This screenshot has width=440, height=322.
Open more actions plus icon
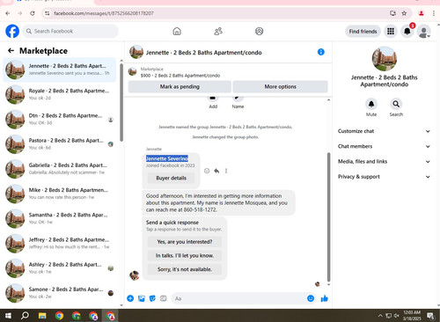(130, 298)
